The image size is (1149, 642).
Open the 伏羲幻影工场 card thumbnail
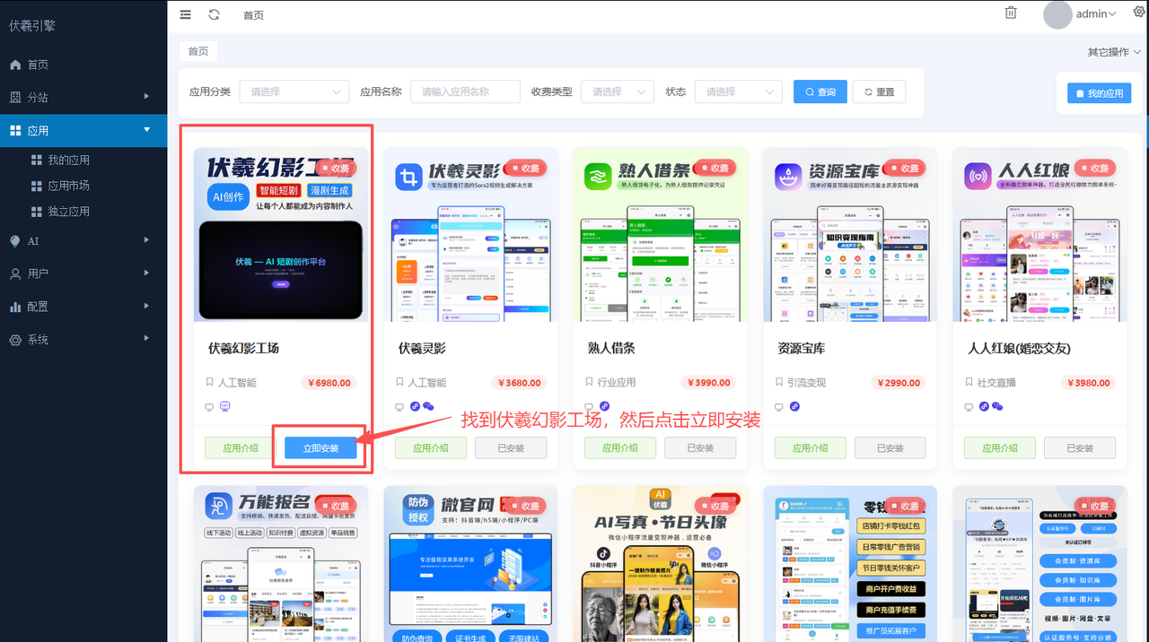[281, 235]
